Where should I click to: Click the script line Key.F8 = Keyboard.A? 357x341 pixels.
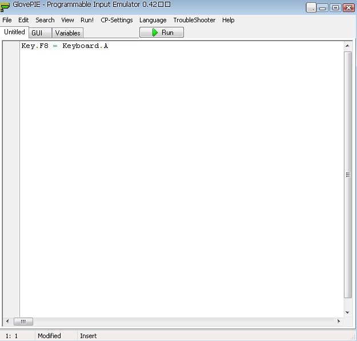(65, 46)
